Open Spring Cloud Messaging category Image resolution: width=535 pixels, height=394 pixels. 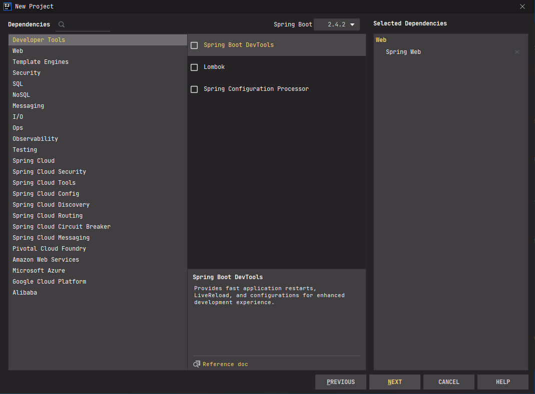[98, 237]
